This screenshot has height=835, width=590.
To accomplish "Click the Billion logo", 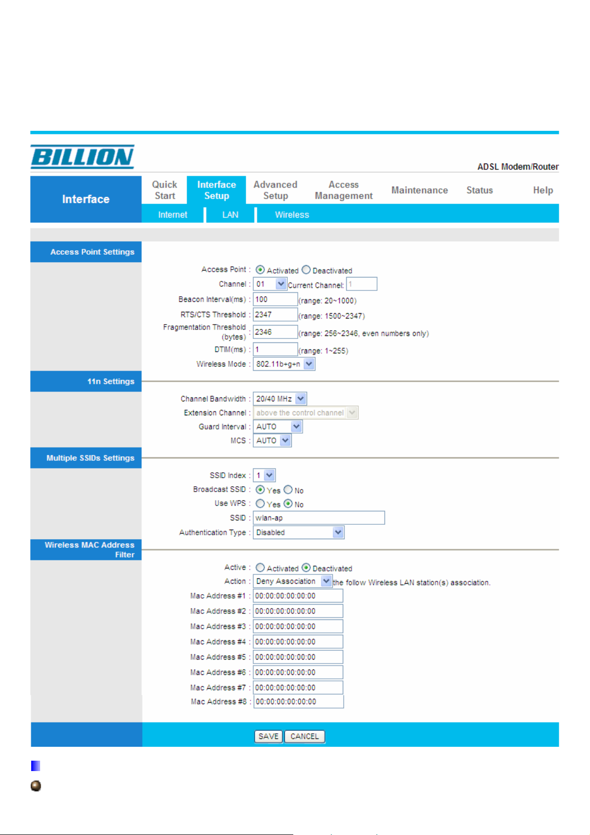I will tap(82, 157).
